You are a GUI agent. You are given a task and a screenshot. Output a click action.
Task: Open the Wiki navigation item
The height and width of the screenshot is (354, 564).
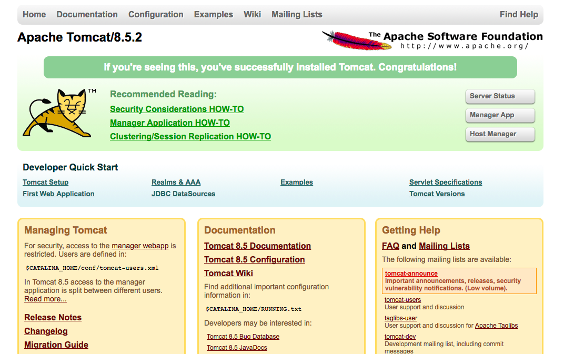252,14
